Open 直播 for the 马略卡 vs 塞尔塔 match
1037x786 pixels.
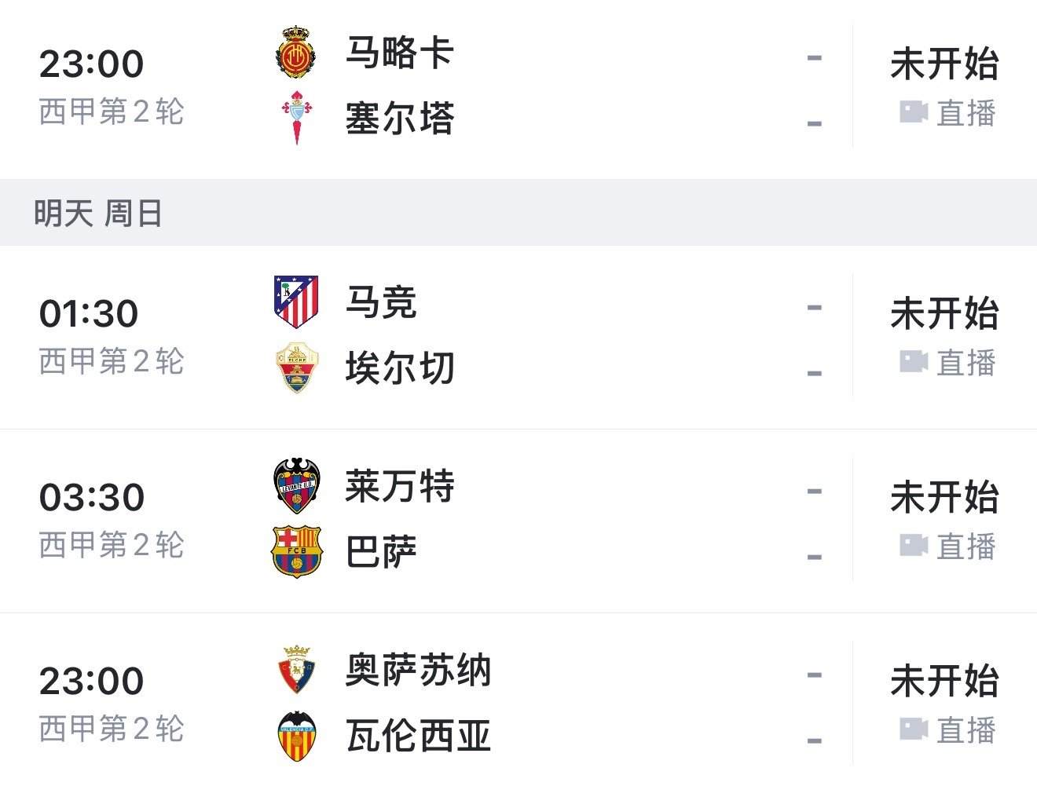tap(947, 113)
